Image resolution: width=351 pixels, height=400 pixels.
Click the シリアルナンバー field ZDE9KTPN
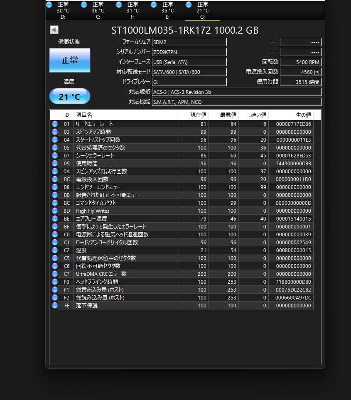point(189,52)
